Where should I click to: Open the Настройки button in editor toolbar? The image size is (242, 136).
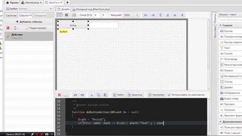(157, 95)
